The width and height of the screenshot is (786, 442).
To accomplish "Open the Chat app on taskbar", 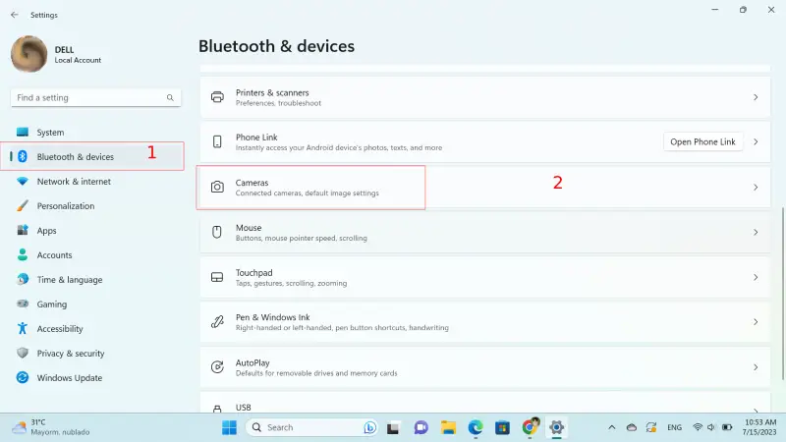I will 421,427.
